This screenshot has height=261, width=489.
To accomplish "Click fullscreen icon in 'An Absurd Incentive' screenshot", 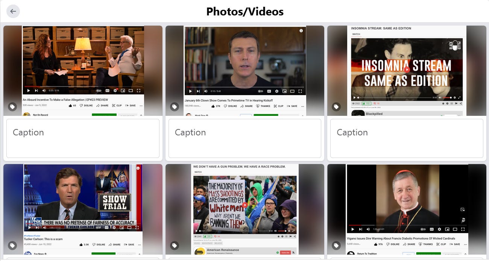I will pos(138,91).
